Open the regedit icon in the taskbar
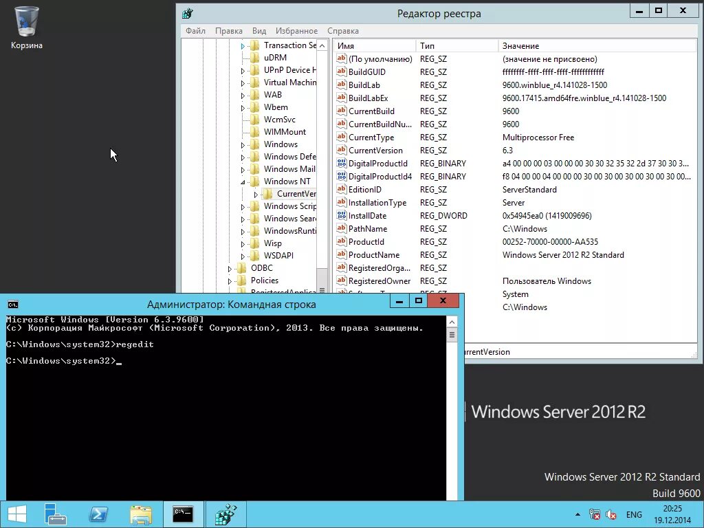Screen dimensions: 704x528 point(226,514)
